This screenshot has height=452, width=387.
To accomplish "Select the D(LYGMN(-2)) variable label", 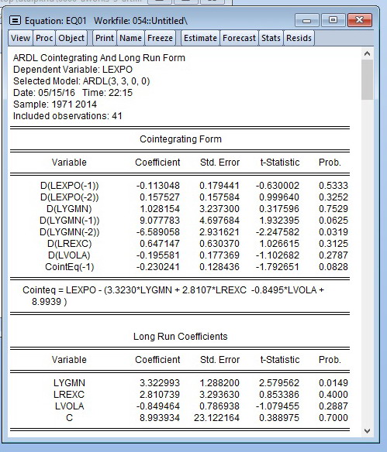I will click(69, 232).
